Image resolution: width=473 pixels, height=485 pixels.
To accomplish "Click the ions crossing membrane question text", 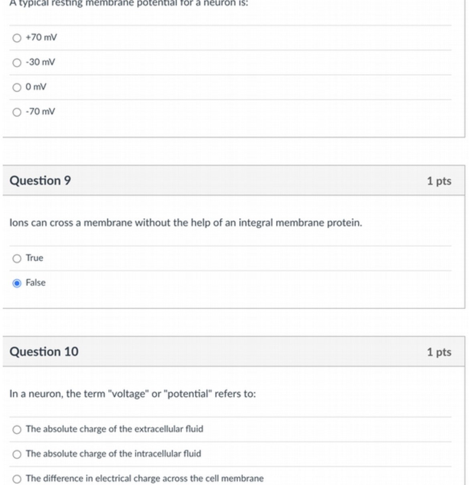I will pyautogui.click(x=186, y=223).
